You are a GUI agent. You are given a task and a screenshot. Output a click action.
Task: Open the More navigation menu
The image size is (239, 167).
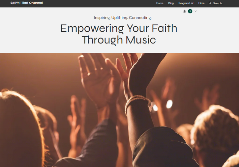[201, 3]
